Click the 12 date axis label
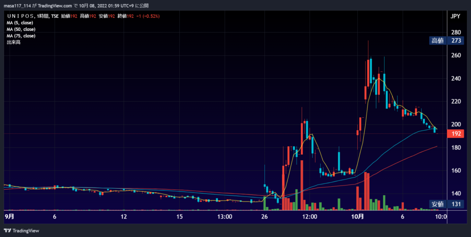The image size is (471, 237). pyautogui.click(x=124, y=217)
